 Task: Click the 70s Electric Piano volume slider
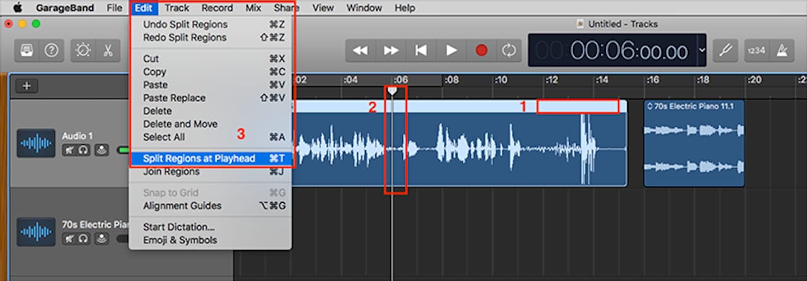(x=124, y=239)
